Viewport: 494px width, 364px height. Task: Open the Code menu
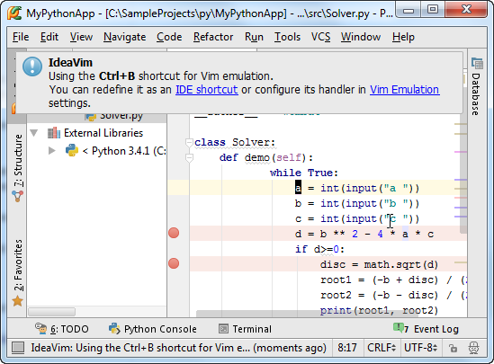pyautogui.click(x=169, y=37)
